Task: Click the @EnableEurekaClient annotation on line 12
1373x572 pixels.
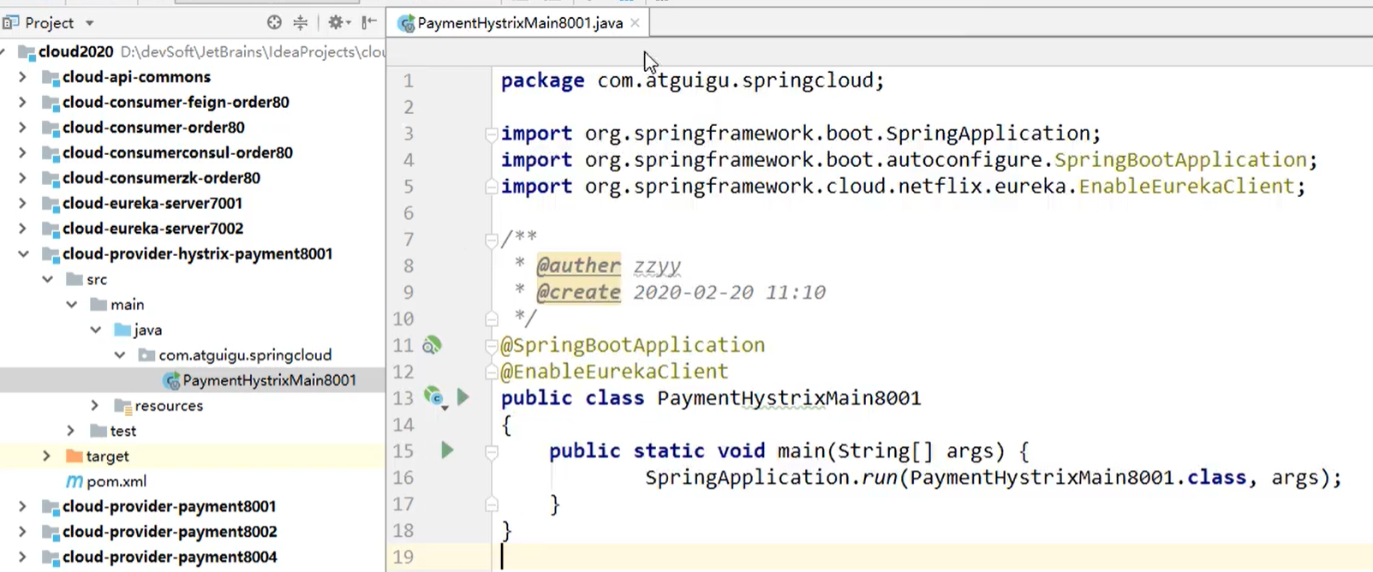Action: click(x=614, y=372)
